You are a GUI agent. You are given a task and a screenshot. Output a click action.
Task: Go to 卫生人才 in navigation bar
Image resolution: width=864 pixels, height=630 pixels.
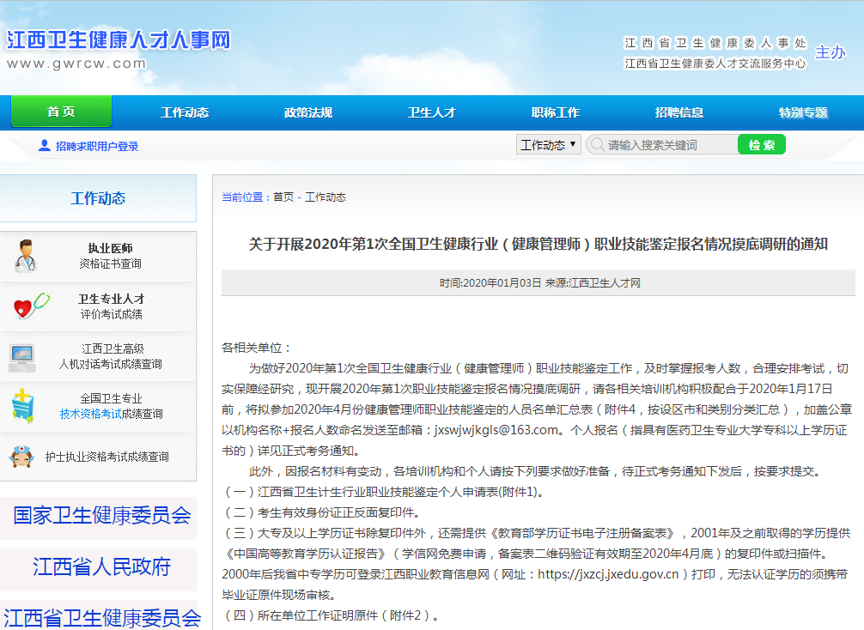(x=432, y=112)
